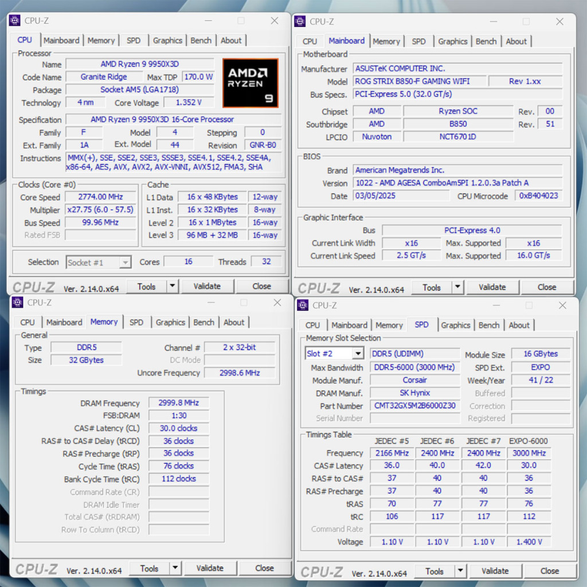Go to Bench tab in Memory window
The image size is (587, 587).
click(x=204, y=322)
